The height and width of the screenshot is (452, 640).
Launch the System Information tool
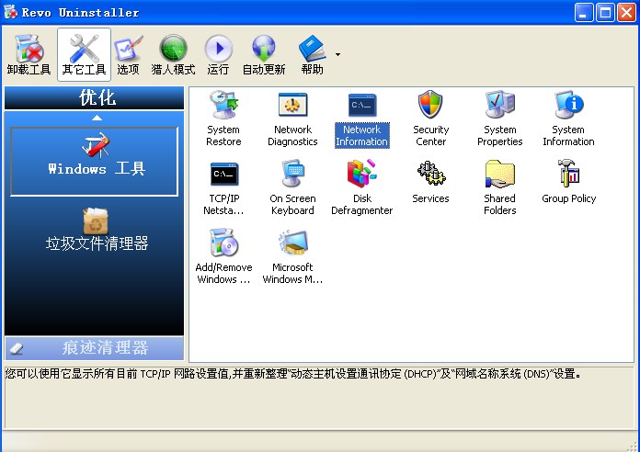pos(568,119)
